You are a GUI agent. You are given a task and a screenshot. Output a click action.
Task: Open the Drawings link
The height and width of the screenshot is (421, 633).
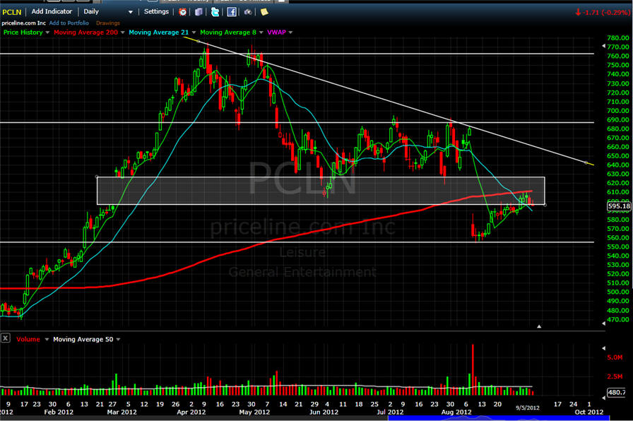click(108, 23)
